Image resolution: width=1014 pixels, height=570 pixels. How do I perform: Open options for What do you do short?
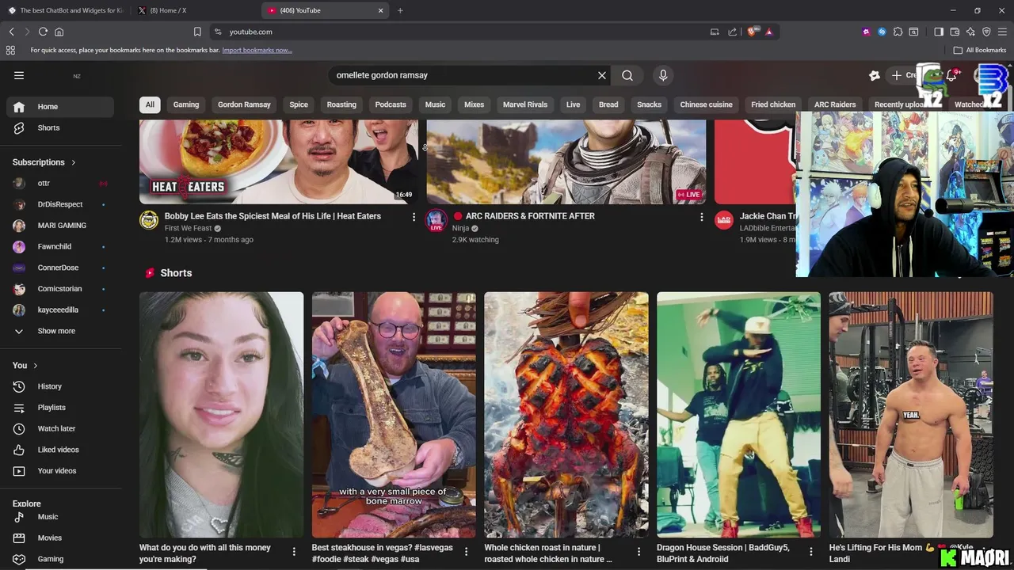click(x=294, y=551)
